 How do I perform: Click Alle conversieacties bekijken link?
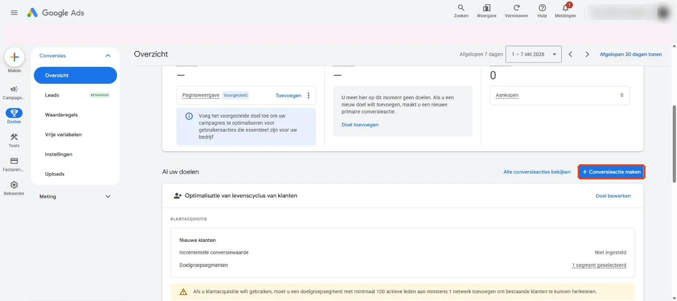click(x=537, y=172)
